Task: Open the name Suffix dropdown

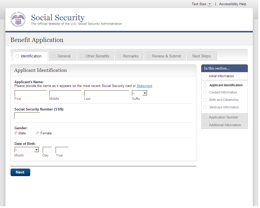Action: [139, 93]
